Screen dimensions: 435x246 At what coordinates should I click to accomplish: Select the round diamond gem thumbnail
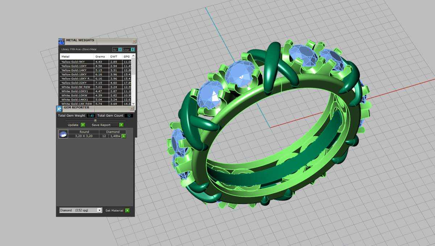pyautogui.click(x=63, y=134)
